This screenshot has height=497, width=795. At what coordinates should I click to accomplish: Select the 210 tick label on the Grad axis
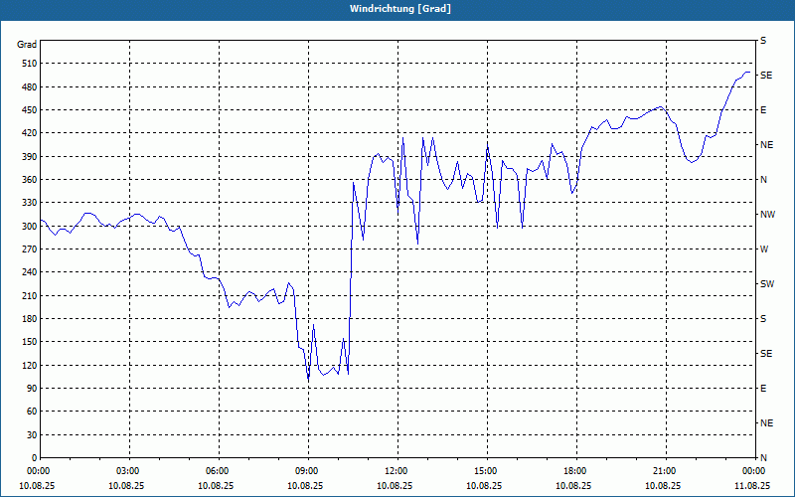point(30,295)
